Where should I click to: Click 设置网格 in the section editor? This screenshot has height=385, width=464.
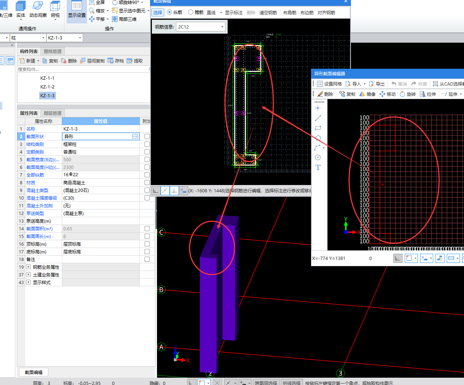coord(329,84)
